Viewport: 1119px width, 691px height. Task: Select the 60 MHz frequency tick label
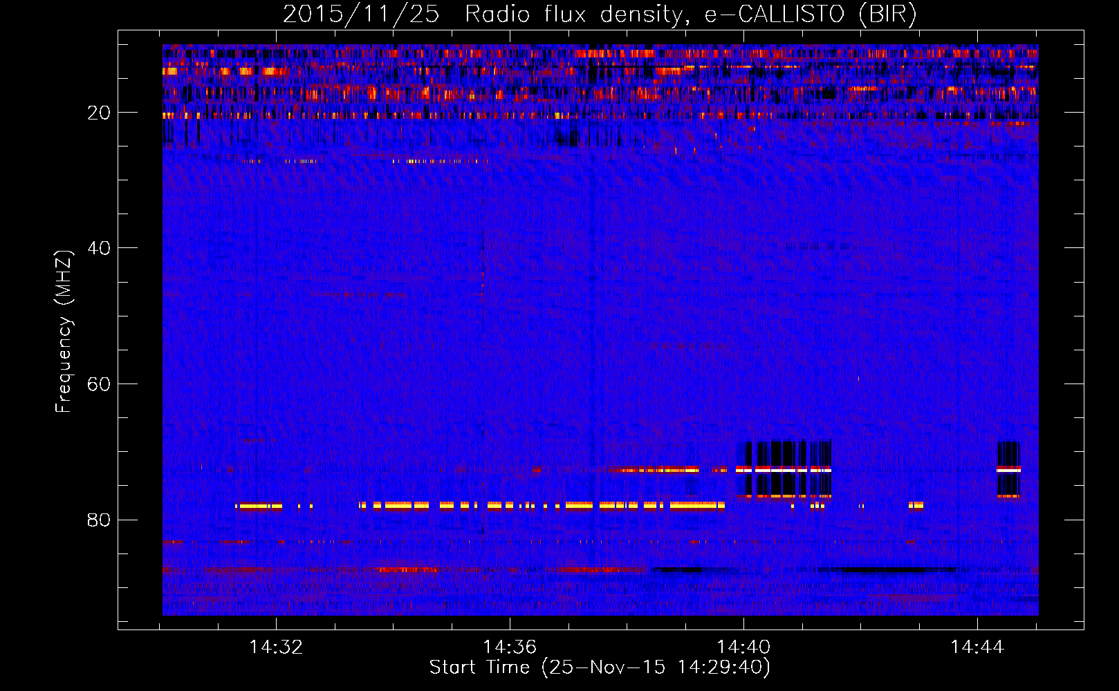99,384
